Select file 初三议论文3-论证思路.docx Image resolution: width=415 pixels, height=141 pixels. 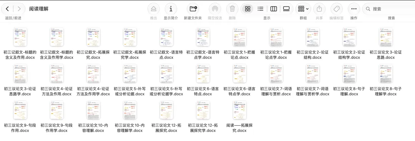coord(386,44)
